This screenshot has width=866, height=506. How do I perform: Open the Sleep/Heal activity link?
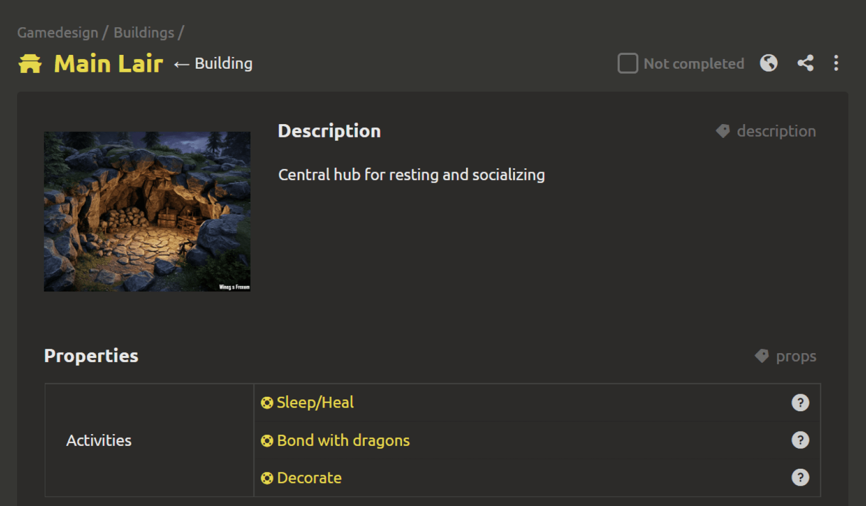tap(315, 403)
